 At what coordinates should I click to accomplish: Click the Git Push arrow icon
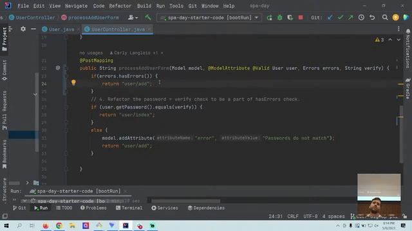click(x=351, y=17)
